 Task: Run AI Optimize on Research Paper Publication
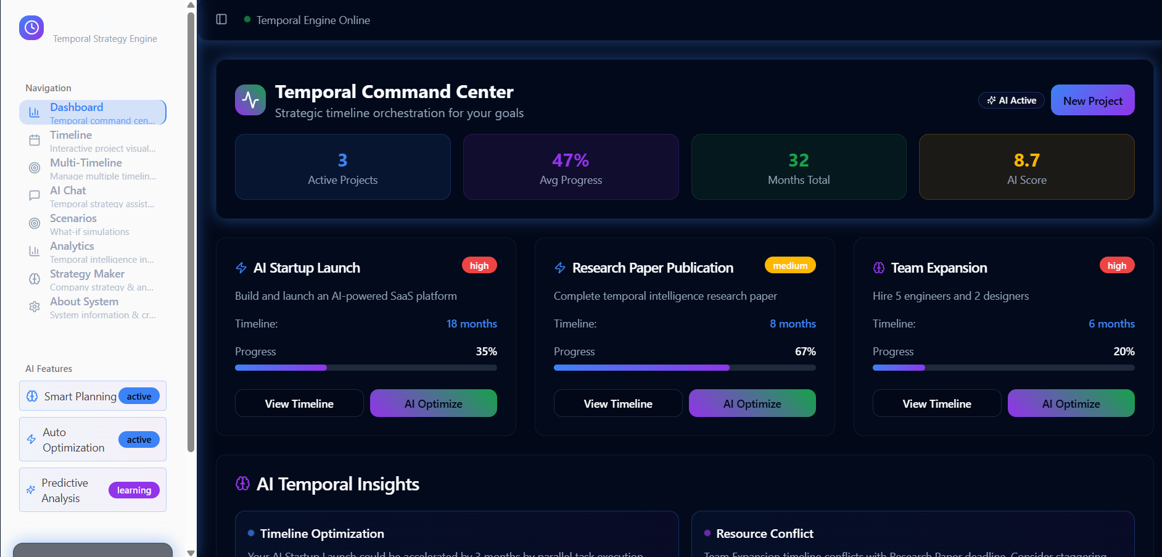click(752, 403)
